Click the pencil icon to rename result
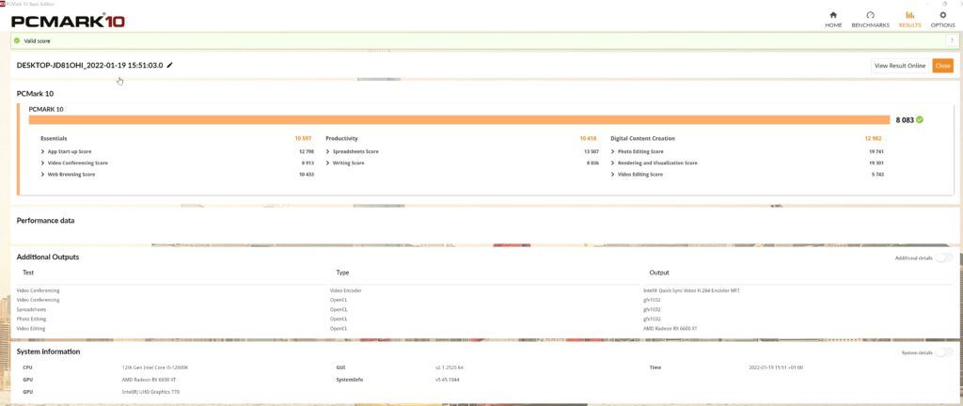The width and height of the screenshot is (963, 406). click(x=170, y=65)
